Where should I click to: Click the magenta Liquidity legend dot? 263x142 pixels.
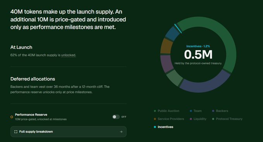coord(191,119)
